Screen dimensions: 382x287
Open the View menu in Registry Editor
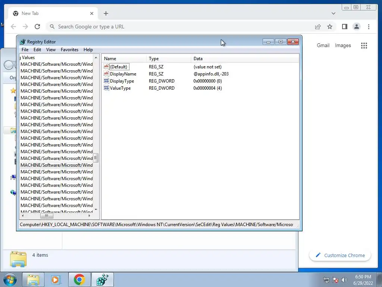[51, 50]
